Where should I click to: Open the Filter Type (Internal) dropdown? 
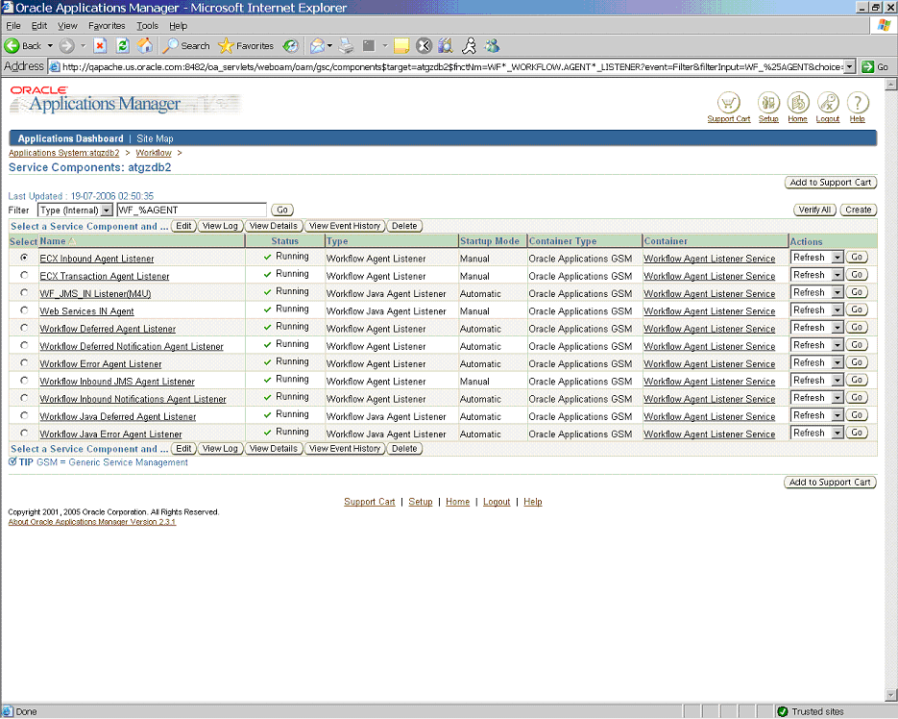(75, 211)
